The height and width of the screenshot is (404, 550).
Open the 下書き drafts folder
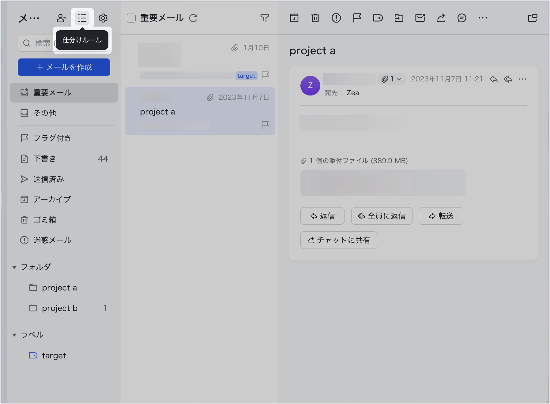(45, 159)
